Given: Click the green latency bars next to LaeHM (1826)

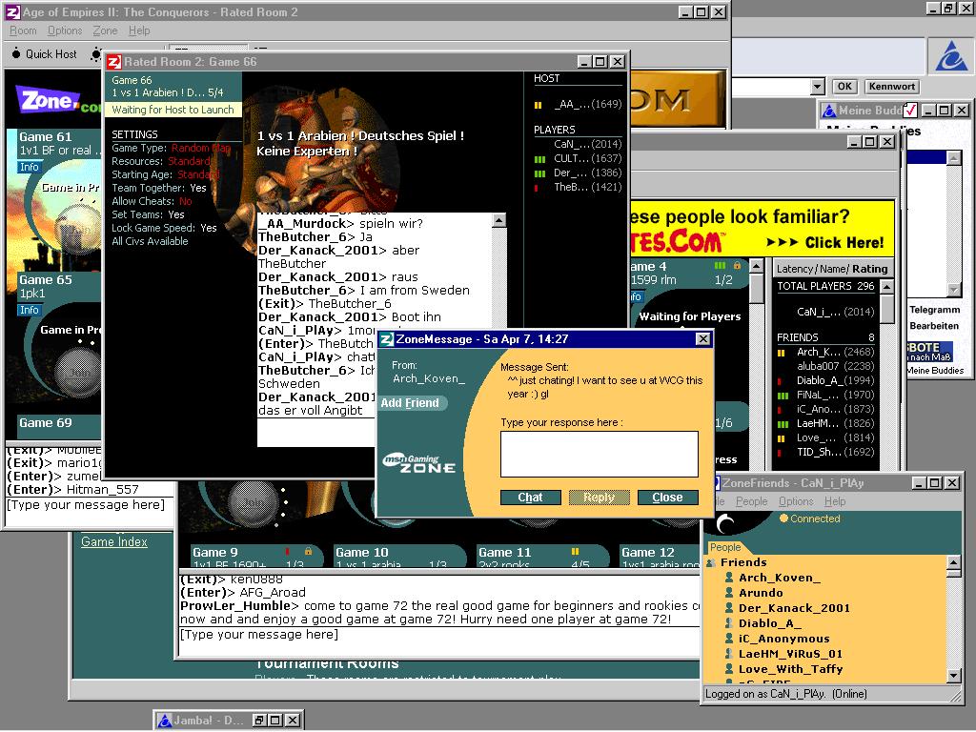Looking at the screenshot, I should [x=783, y=424].
